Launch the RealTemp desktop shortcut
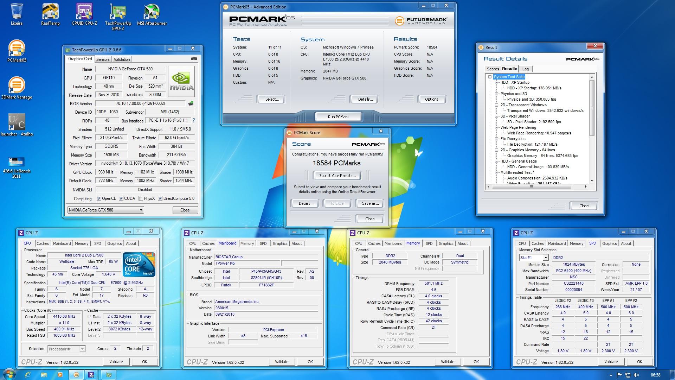This screenshot has height=380, width=675. point(50,14)
